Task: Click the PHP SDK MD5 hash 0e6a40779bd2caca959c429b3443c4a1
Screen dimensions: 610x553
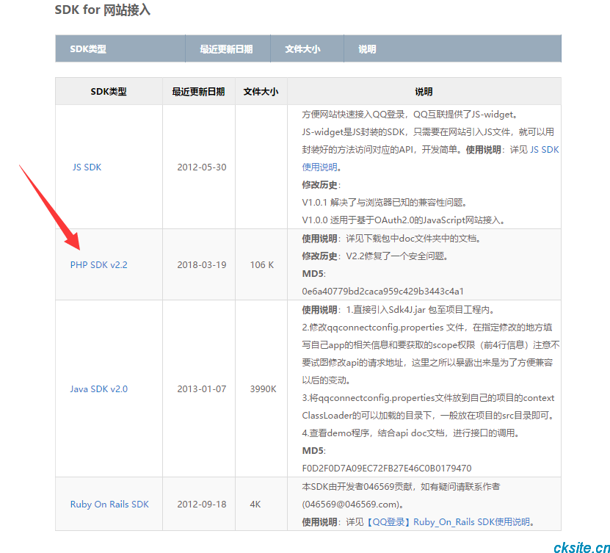Action: pos(382,292)
